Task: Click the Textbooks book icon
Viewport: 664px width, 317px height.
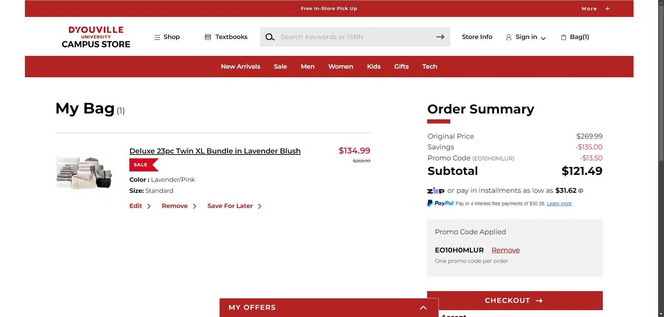Action: (x=208, y=37)
